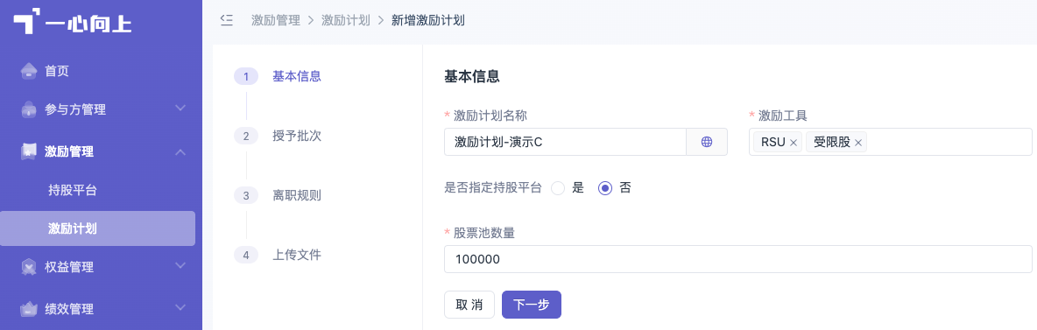
Task: Expand the 权益管理 menu chevron
Action: 181,266
